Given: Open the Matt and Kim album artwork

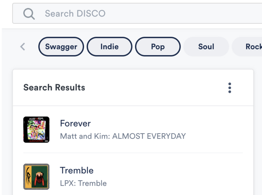Looking at the screenshot, I should [x=36, y=130].
